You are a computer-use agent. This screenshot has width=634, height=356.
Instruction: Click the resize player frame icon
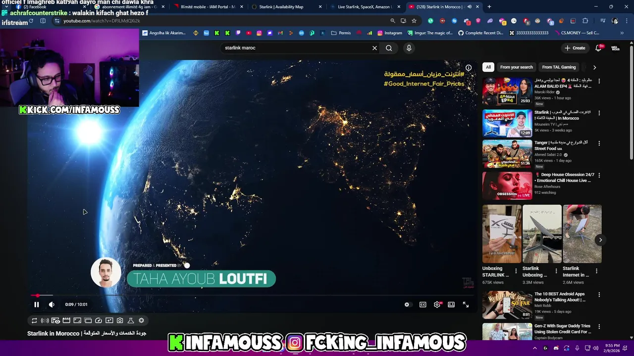(x=77, y=320)
